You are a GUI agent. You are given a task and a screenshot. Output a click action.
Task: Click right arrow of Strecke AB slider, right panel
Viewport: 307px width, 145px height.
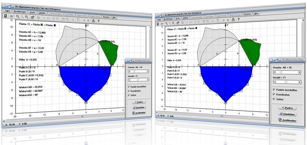click(x=299, y=72)
